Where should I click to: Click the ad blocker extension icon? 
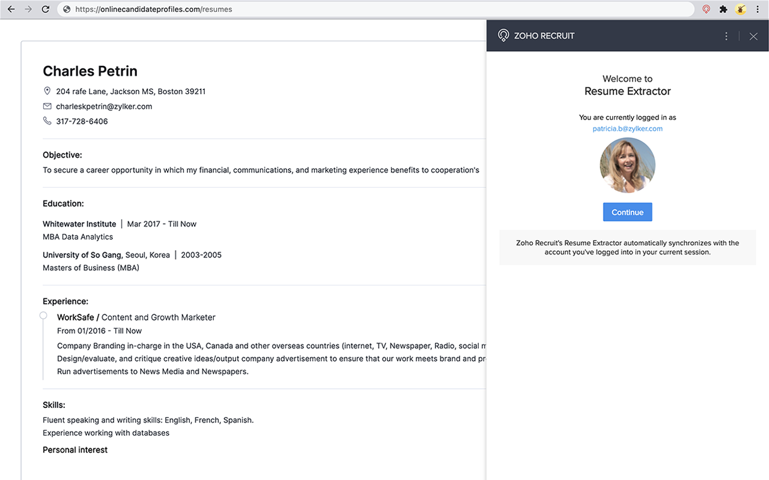coord(706,9)
